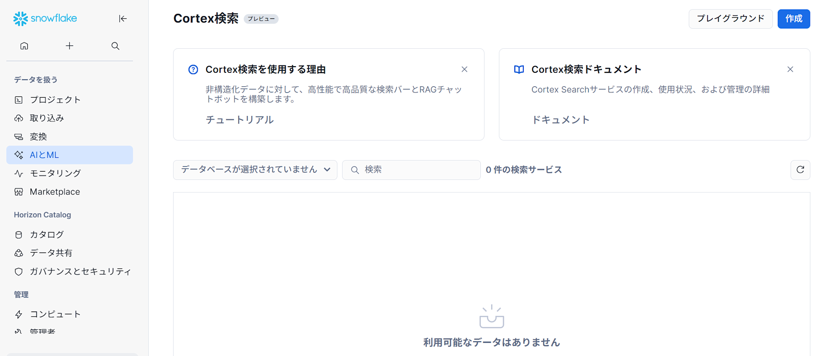The width and height of the screenshot is (817, 356).
Task: Click 利用可能なデータはありません message
Action: coord(491,343)
